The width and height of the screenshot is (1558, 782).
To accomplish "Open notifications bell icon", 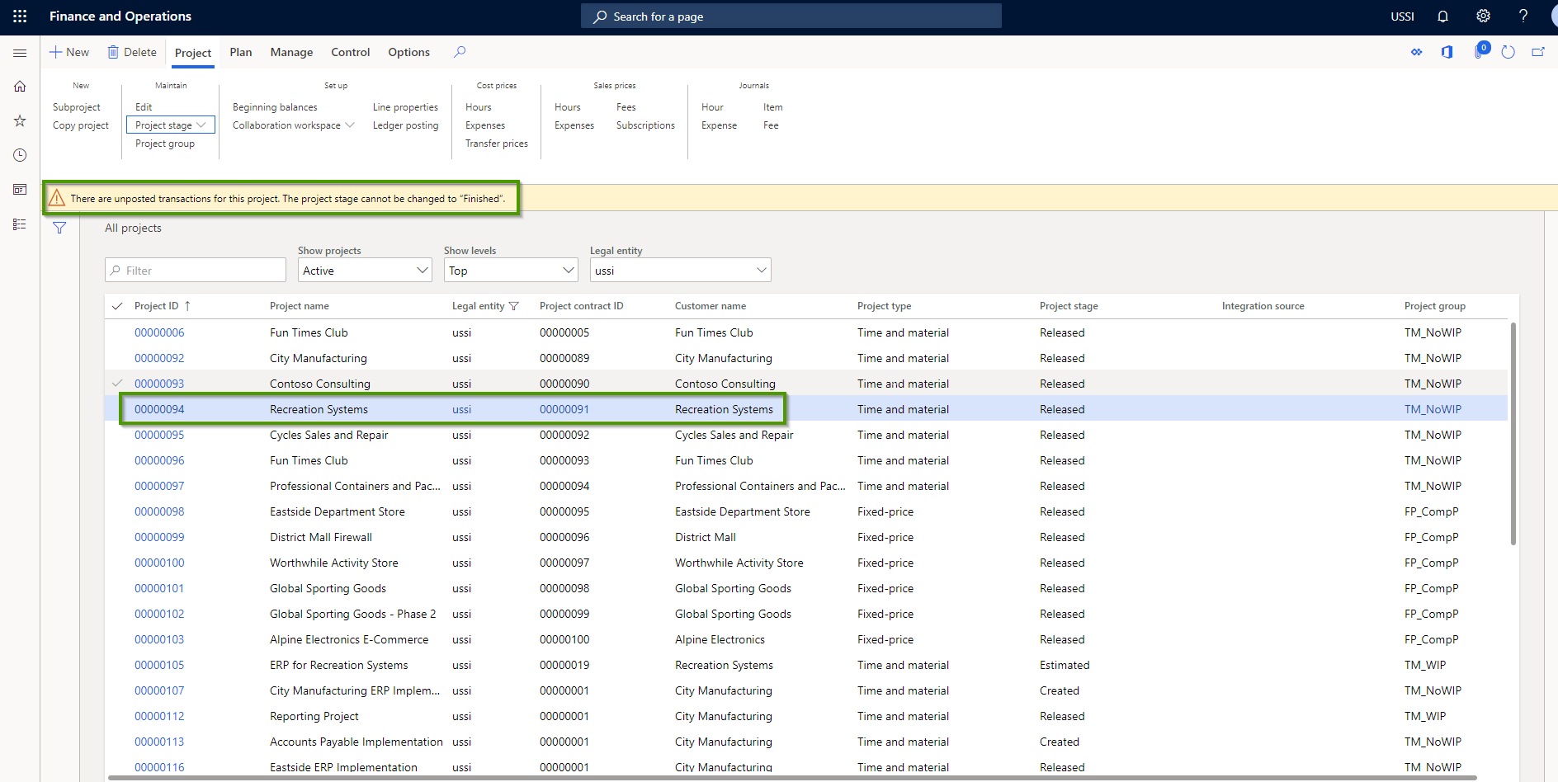I will 1442,16.
